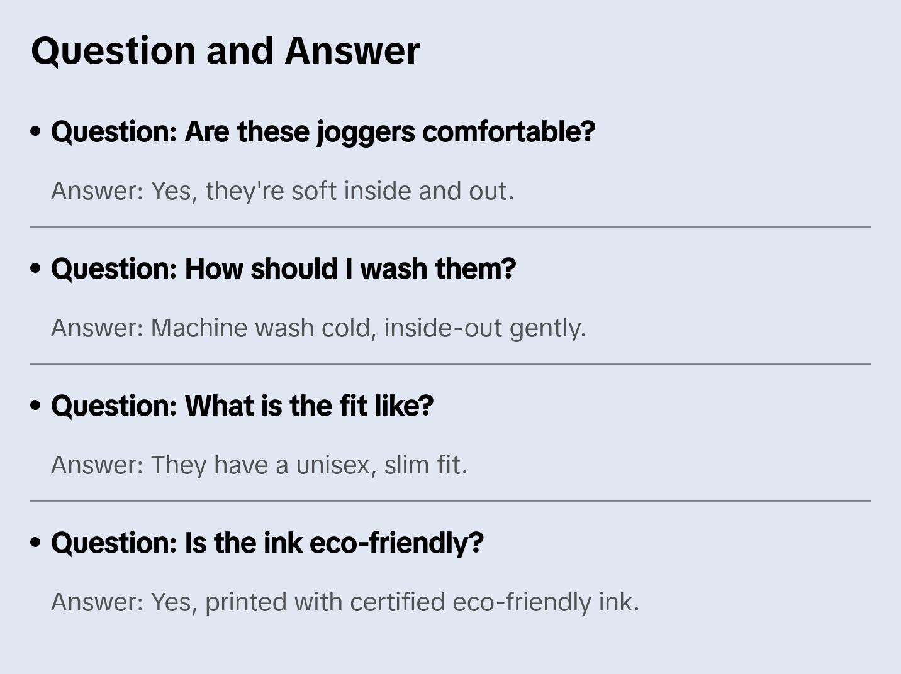Click the bullet before the fit question

click(36, 406)
